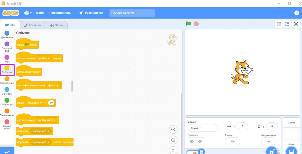Click the x coordinate field
The image size is (302, 154).
(242, 126)
